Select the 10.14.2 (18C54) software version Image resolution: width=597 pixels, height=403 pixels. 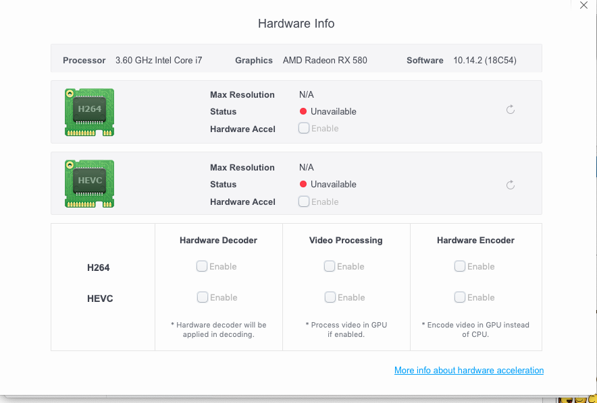[x=485, y=61]
